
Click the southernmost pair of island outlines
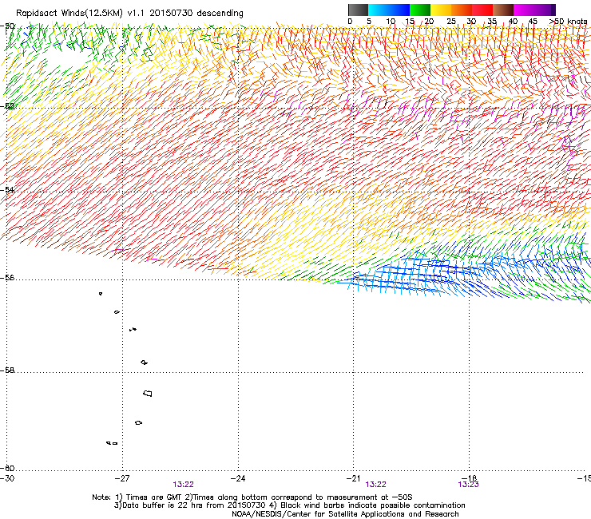pos(112,443)
